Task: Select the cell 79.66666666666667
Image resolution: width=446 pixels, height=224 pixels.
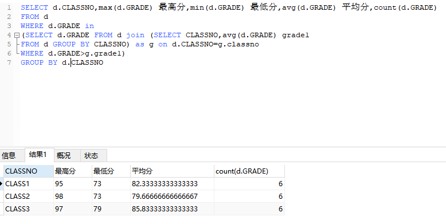Action: (172, 196)
